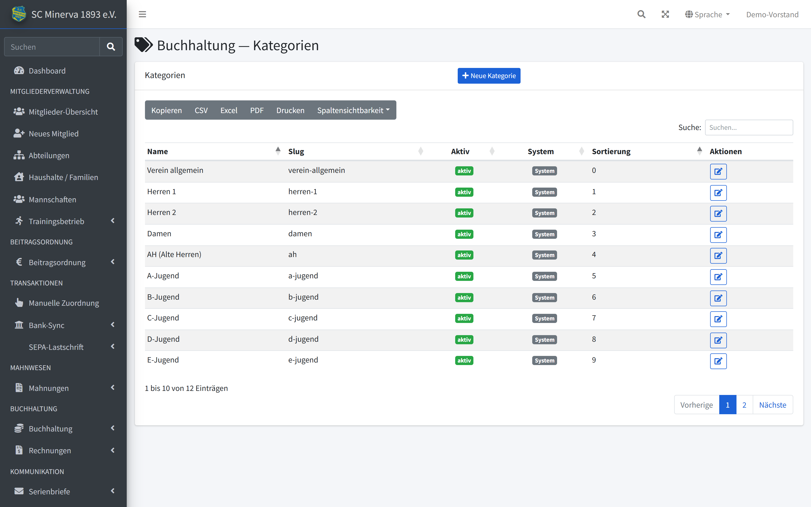This screenshot has width=811, height=507.
Task: Expand the Bank-Sync submenu
Action: click(63, 325)
